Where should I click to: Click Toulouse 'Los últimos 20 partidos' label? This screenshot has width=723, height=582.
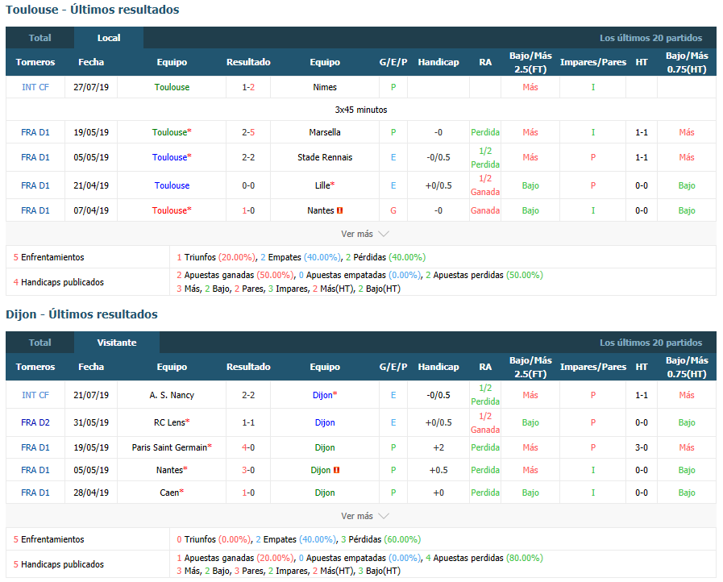[650, 38]
